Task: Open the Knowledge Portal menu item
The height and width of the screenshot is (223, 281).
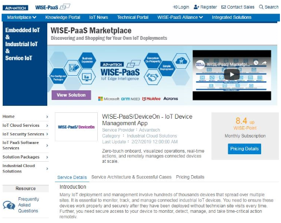Action: (x=63, y=17)
